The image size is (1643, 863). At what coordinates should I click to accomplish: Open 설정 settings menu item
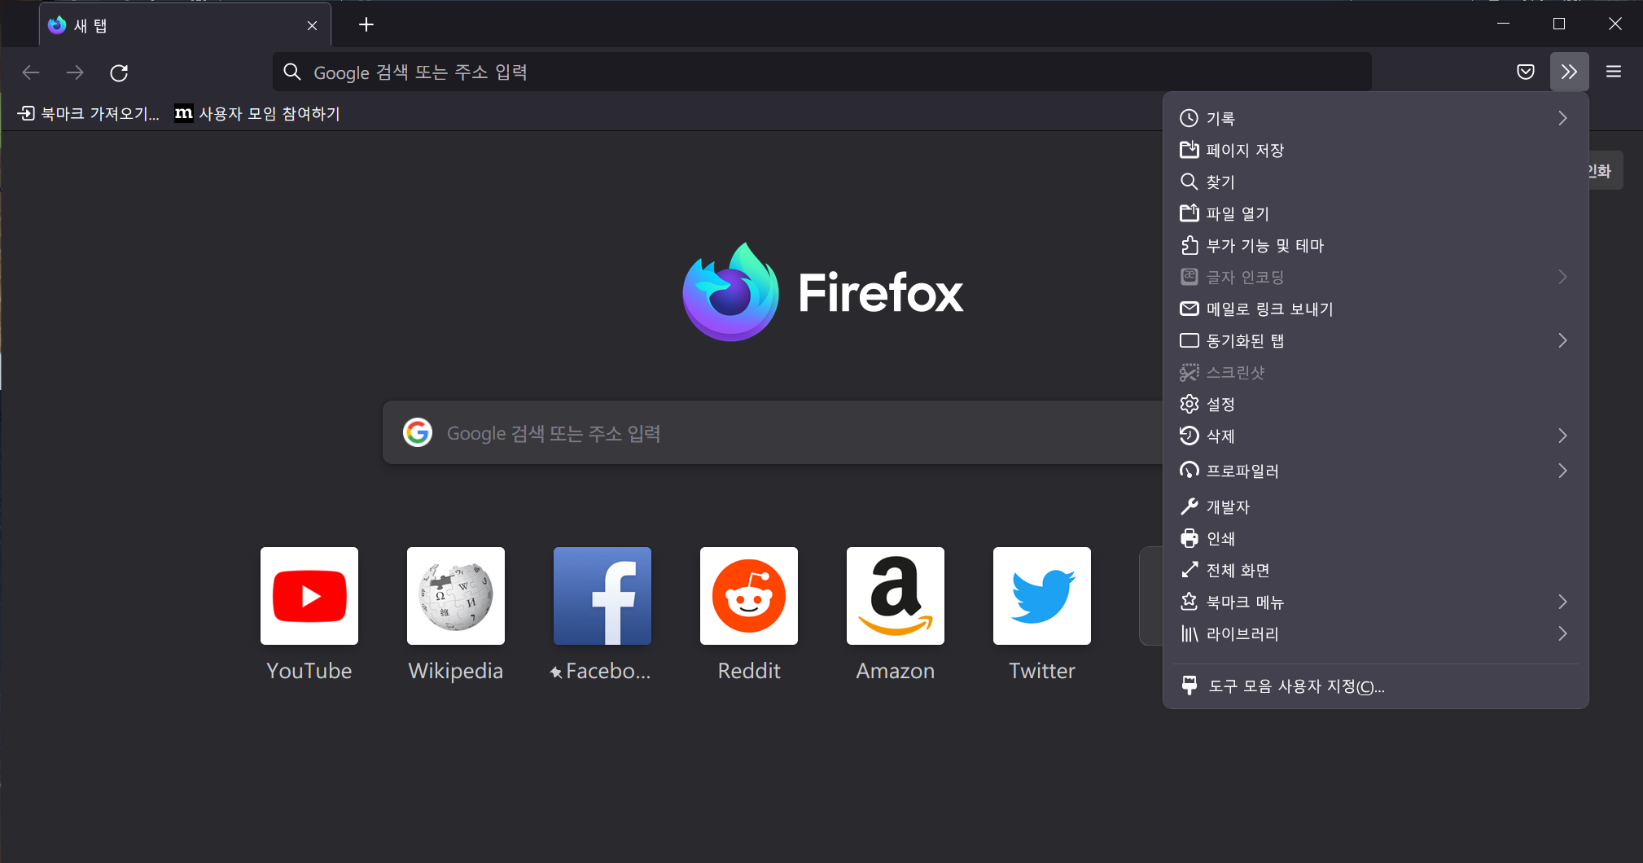1375,404
